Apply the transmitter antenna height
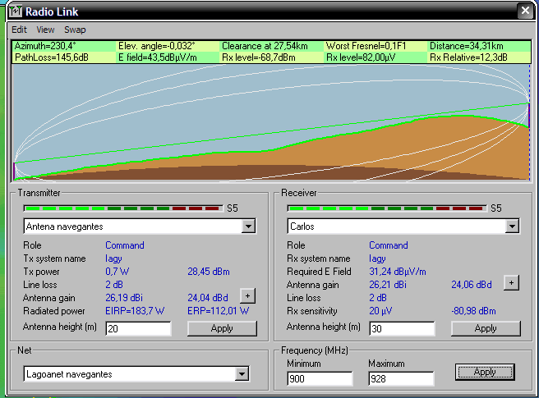The image size is (539, 398). click(222, 328)
